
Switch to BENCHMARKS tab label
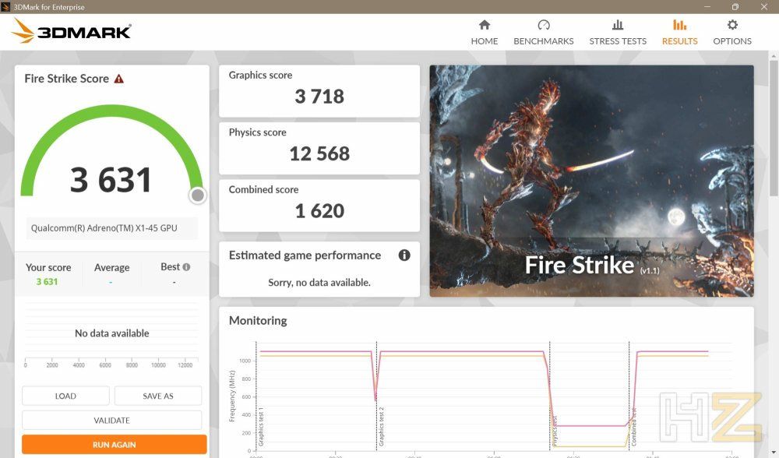544,41
